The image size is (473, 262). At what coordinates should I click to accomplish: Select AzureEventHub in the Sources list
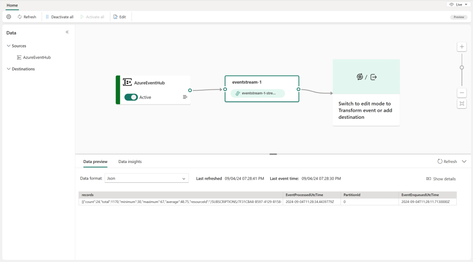tap(34, 58)
